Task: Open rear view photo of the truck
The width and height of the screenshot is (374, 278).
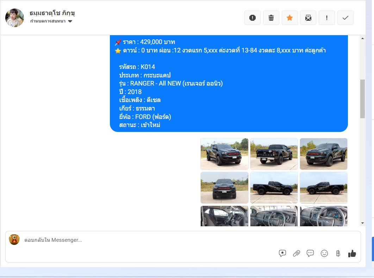Action: 274,154
